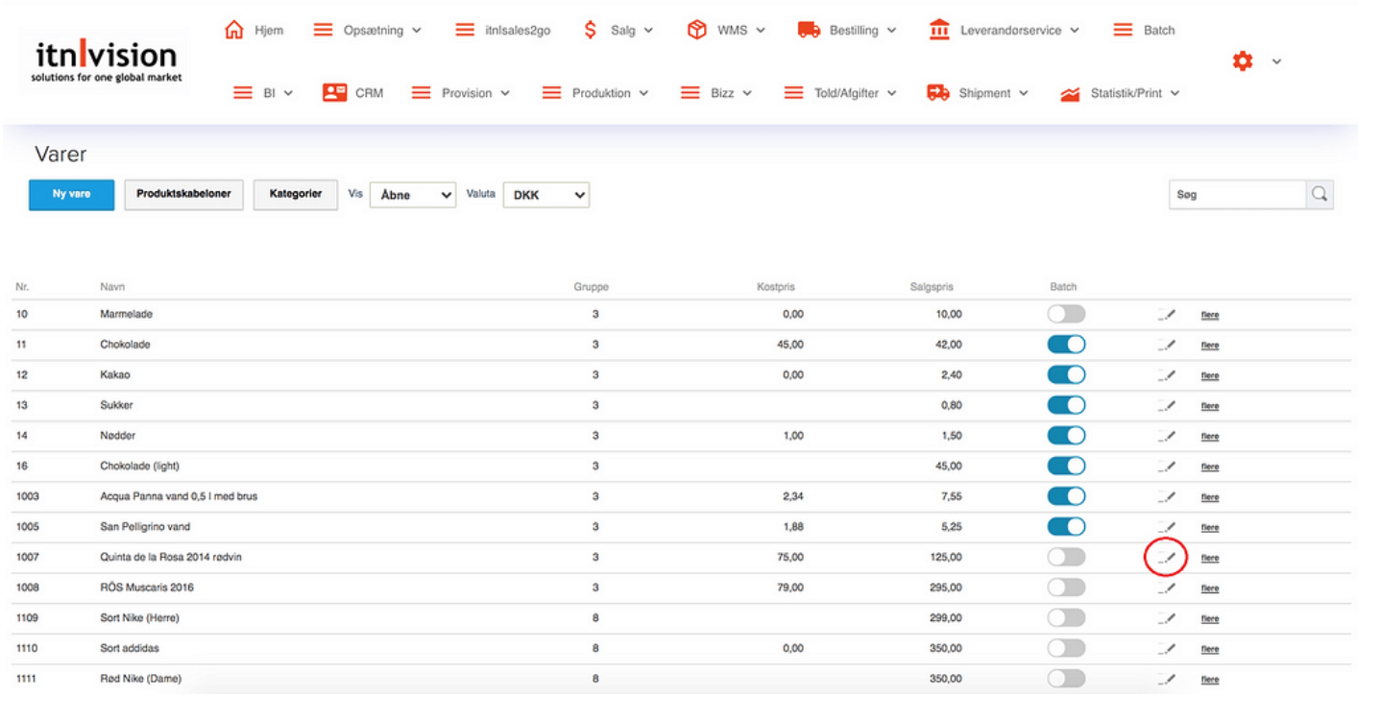
Task: Click the Statistik/Print chart icon
Action: coord(1070,94)
